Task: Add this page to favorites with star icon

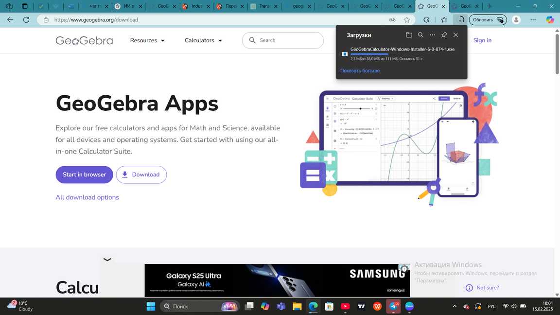Action: click(x=407, y=20)
